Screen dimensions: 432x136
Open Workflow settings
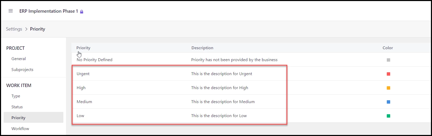tap(20, 129)
